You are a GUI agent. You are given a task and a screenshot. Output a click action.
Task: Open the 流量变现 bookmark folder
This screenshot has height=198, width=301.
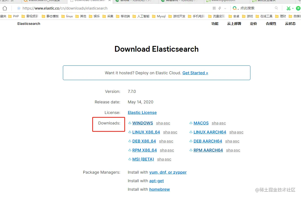217,16
